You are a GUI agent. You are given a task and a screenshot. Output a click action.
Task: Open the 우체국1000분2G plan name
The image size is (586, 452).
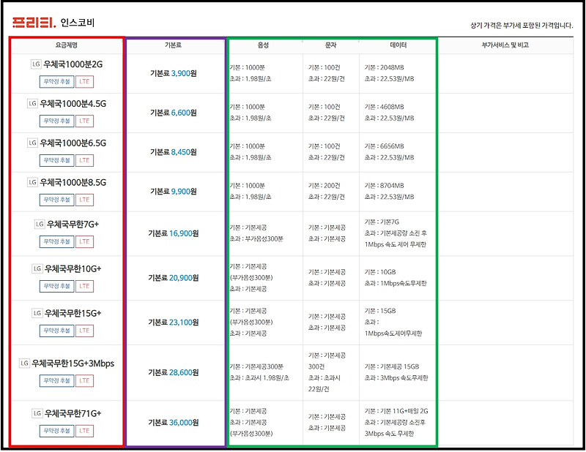point(73,64)
